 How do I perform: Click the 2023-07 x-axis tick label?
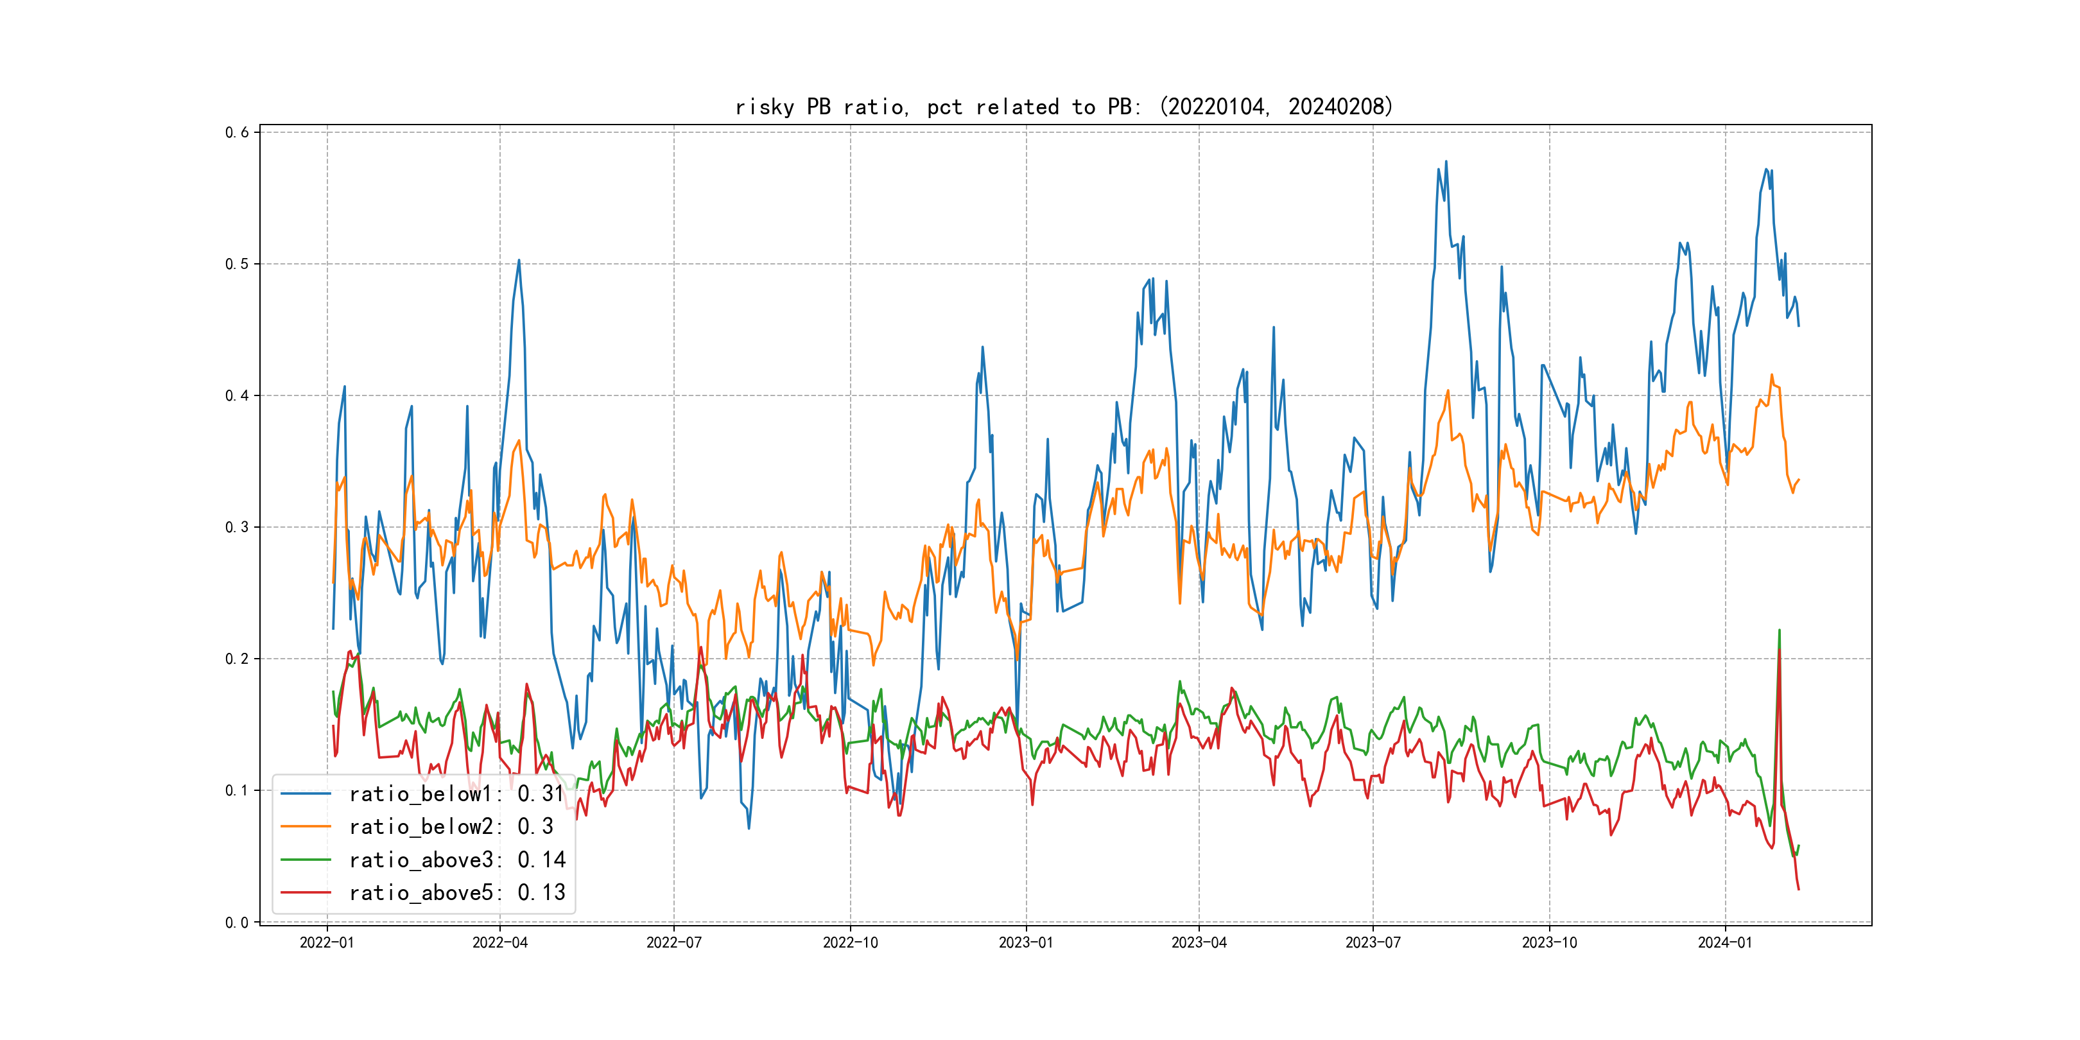click(1373, 942)
